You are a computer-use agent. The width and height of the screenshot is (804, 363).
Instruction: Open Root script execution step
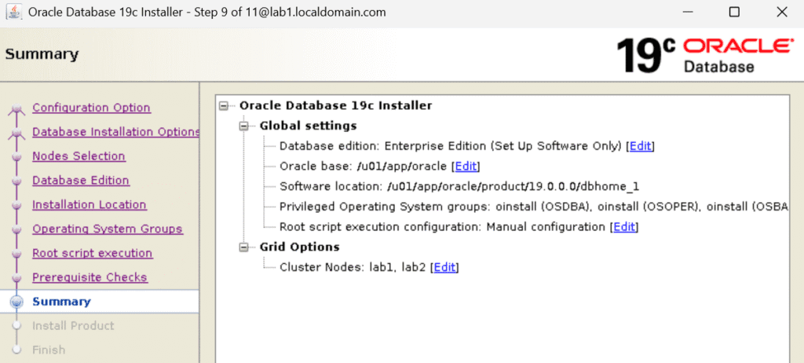click(93, 253)
